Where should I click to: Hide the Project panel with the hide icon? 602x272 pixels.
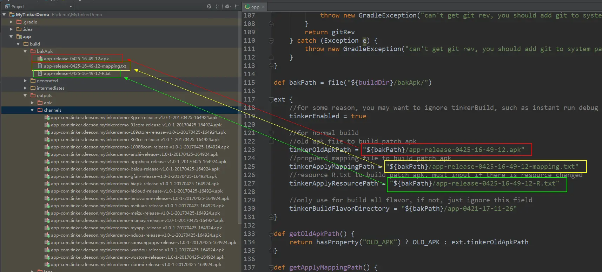click(x=237, y=6)
